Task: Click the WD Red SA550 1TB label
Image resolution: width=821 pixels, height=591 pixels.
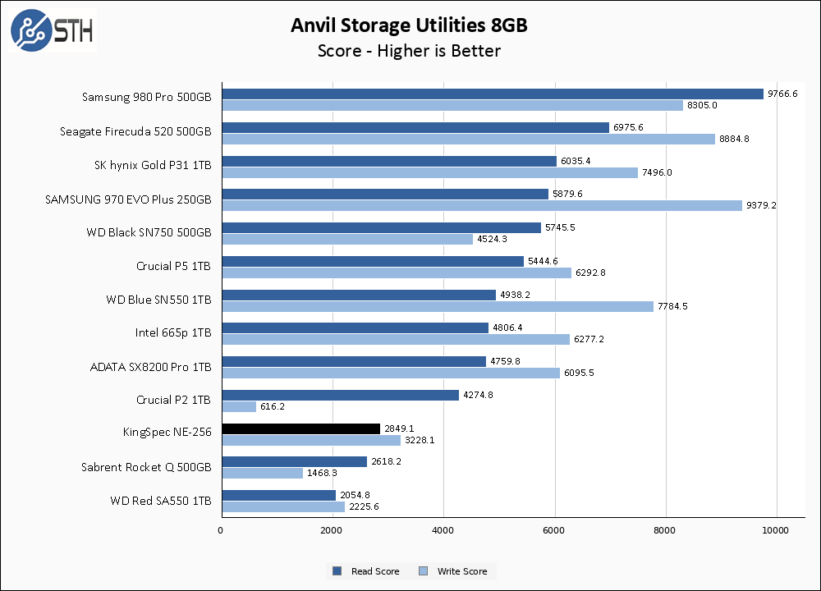Action: (x=160, y=500)
